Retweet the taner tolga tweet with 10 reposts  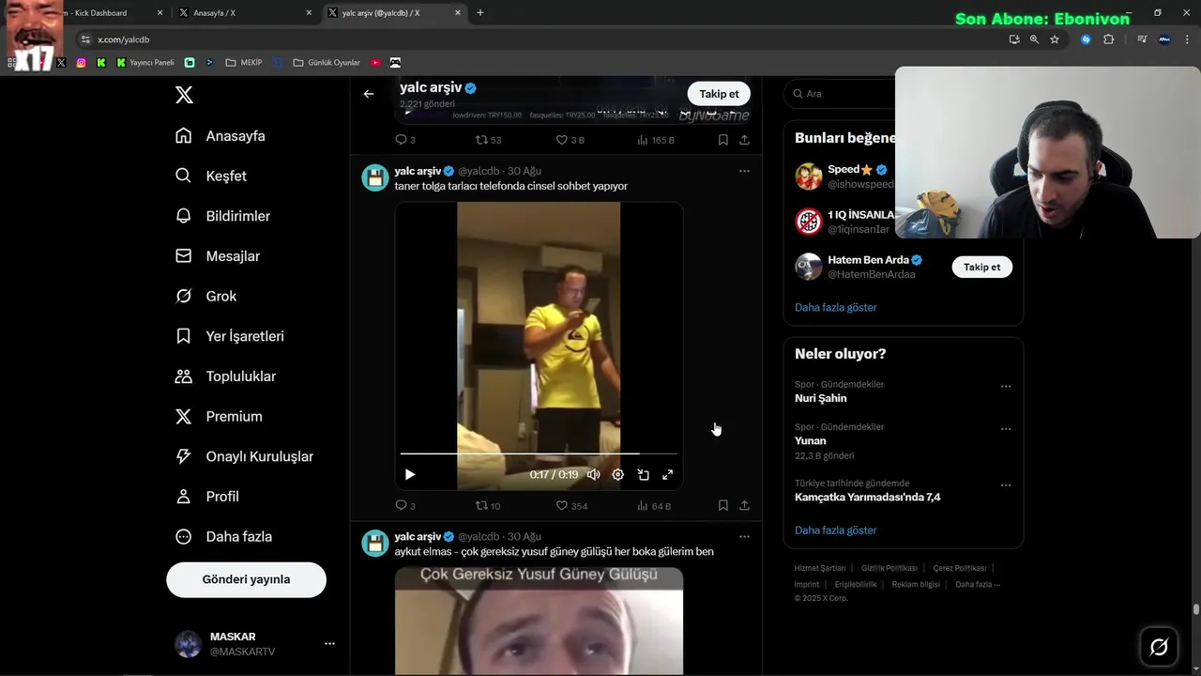coord(488,505)
